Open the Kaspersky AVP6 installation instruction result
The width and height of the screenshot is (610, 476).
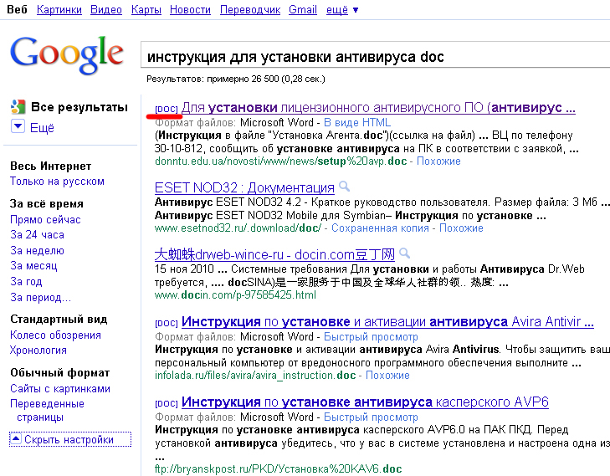click(365, 402)
